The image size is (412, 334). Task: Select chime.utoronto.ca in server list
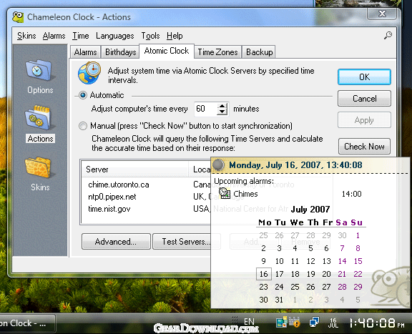[x=119, y=185]
